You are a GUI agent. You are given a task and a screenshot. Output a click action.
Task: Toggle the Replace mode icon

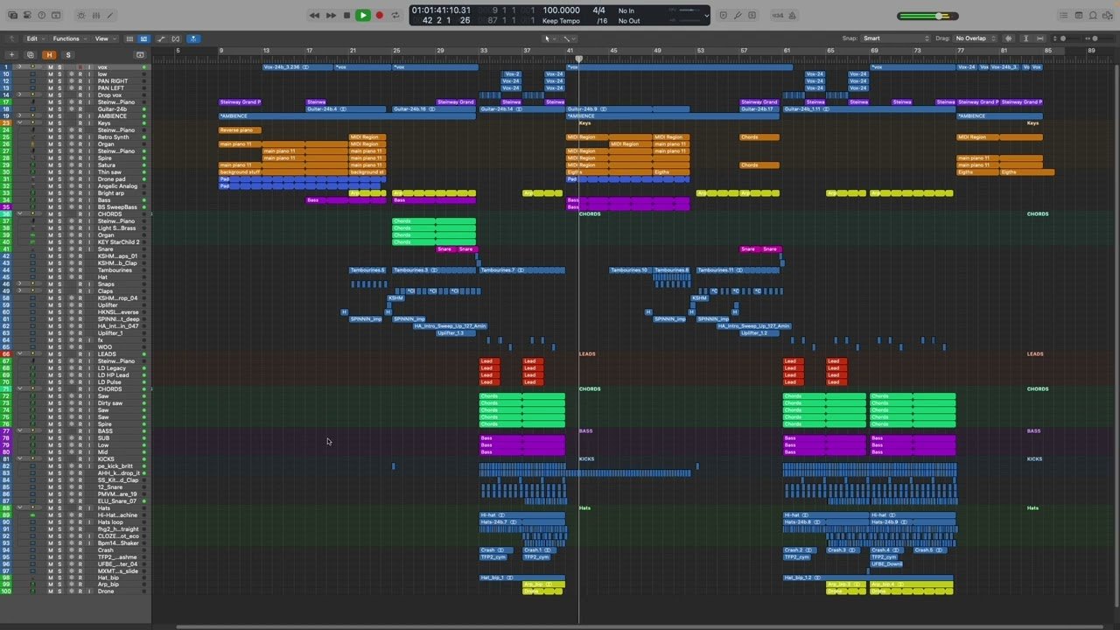(x=723, y=15)
